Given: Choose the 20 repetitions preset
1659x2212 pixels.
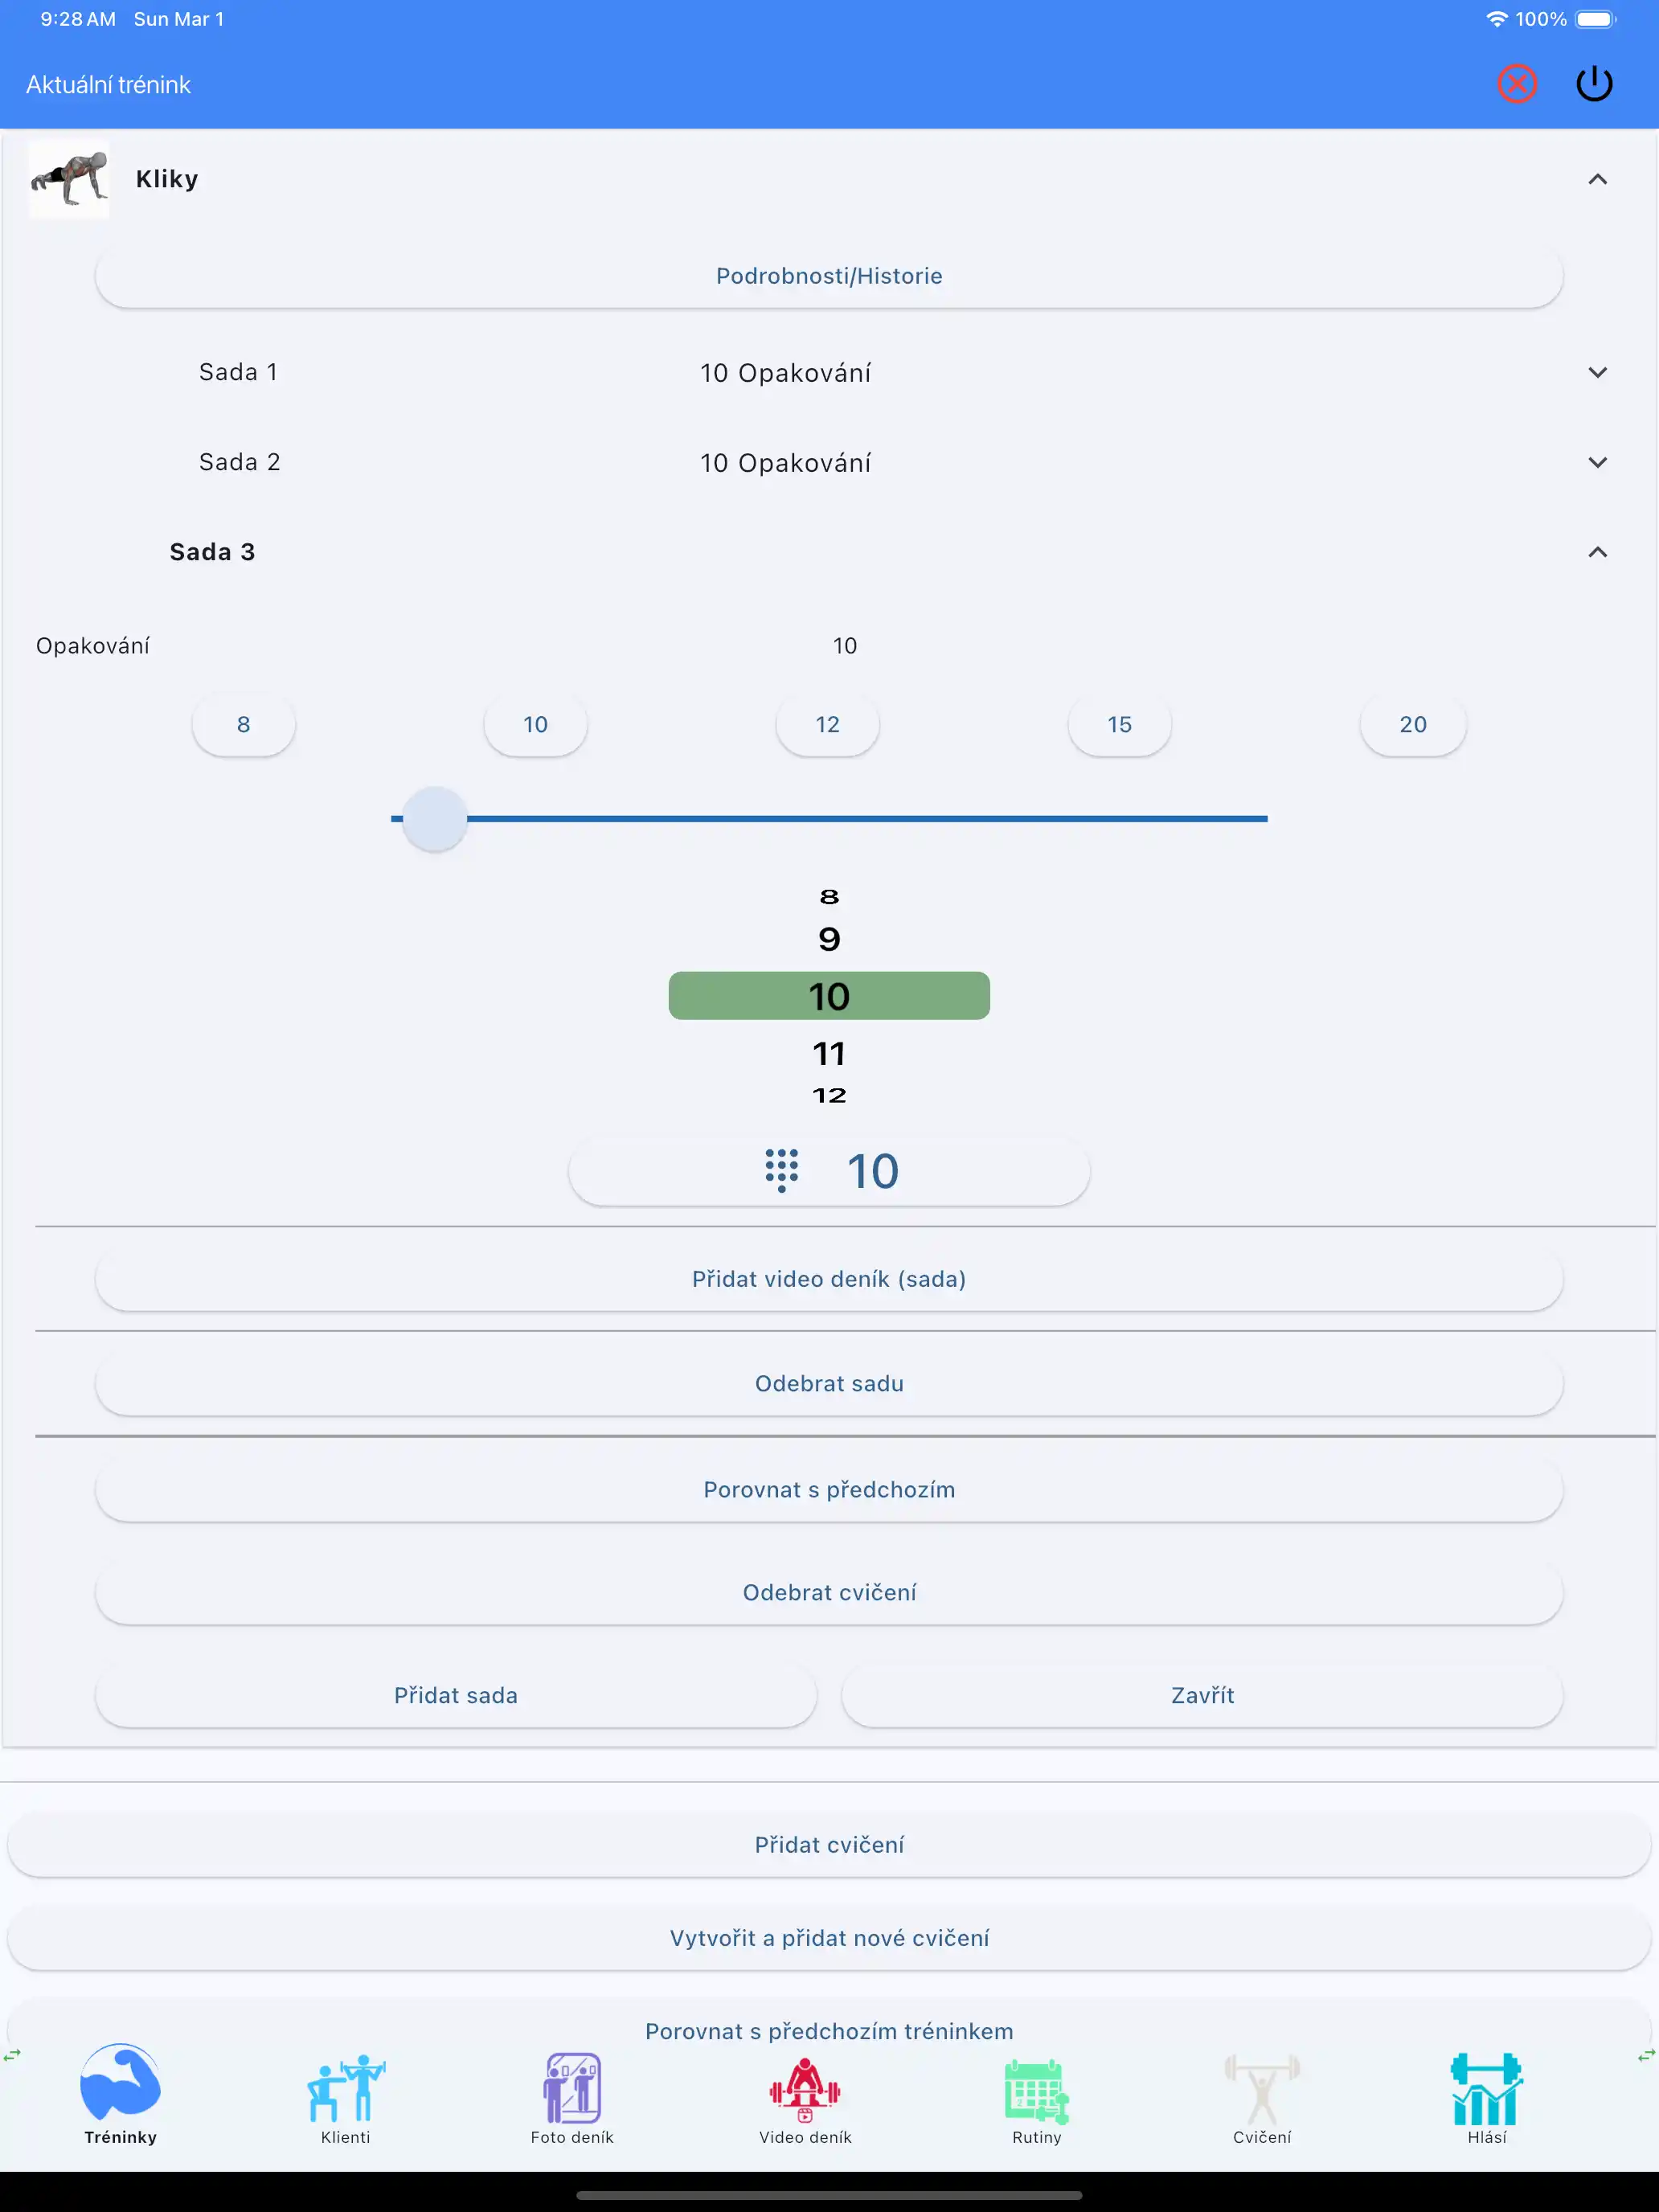Looking at the screenshot, I should (x=1412, y=725).
